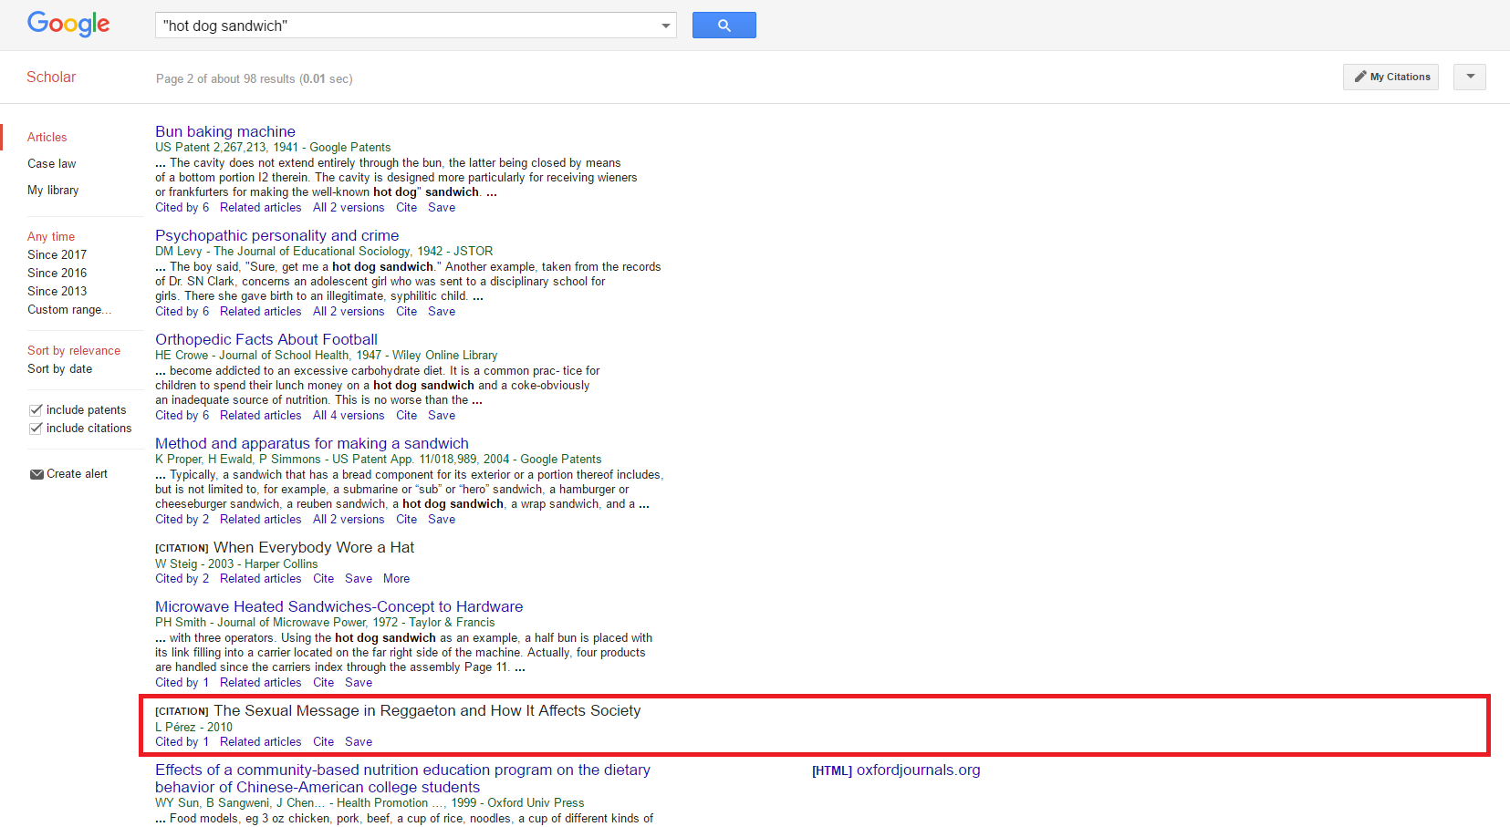
Task: Open the oxfordjournals.org HTML link
Action: tap(917, 770)
